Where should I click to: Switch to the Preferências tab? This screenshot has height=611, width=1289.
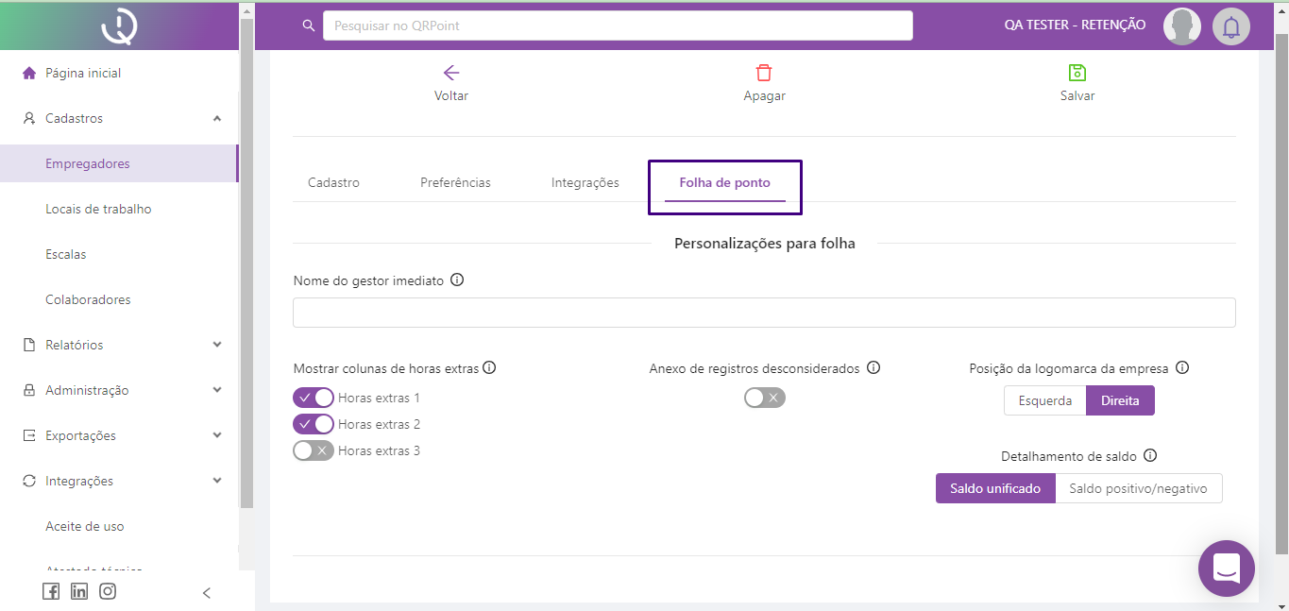455,182
